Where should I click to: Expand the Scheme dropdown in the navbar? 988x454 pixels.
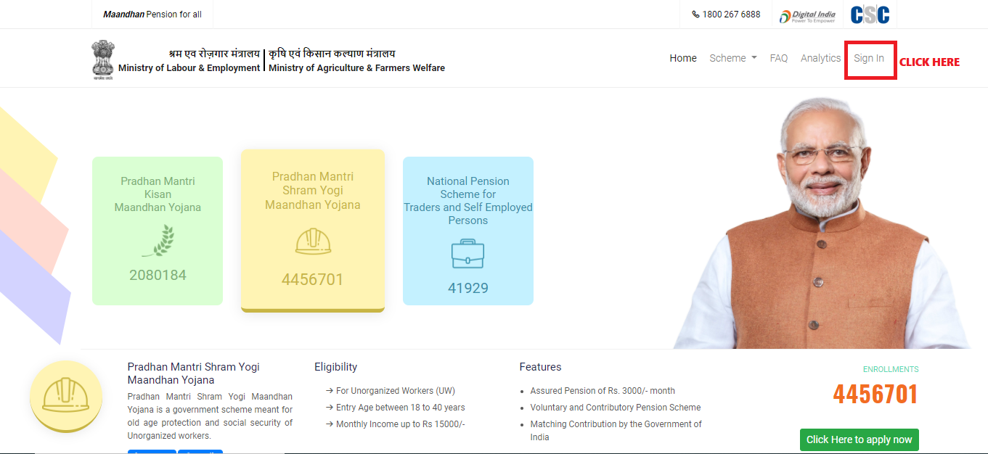(732, 58)
